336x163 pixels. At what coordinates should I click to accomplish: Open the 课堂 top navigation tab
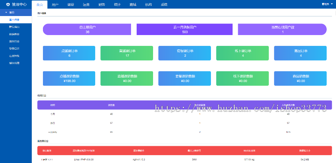point(71,4)
